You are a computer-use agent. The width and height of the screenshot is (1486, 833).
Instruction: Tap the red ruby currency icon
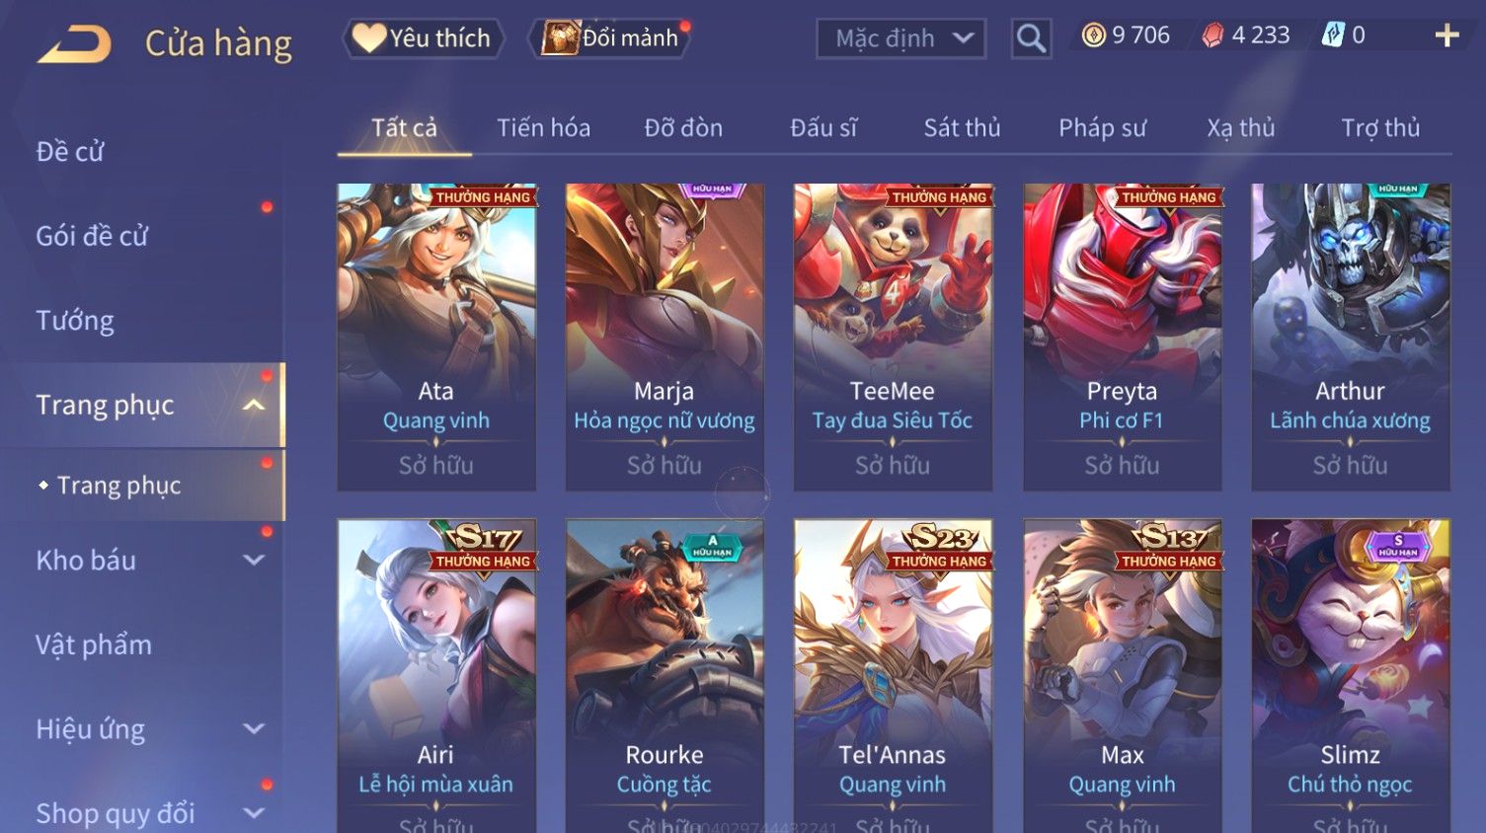(1212, 36)
